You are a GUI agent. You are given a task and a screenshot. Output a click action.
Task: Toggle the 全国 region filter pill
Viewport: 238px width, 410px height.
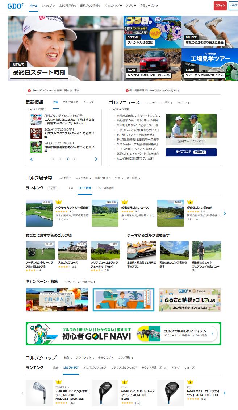point(53,188)
